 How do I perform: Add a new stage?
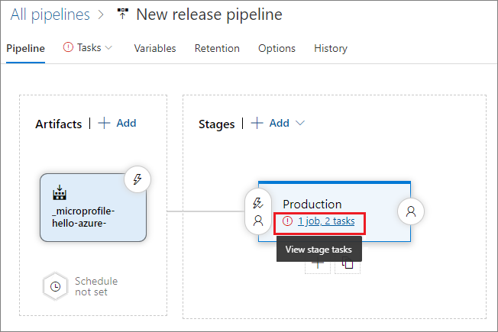[x=270, y=123]
